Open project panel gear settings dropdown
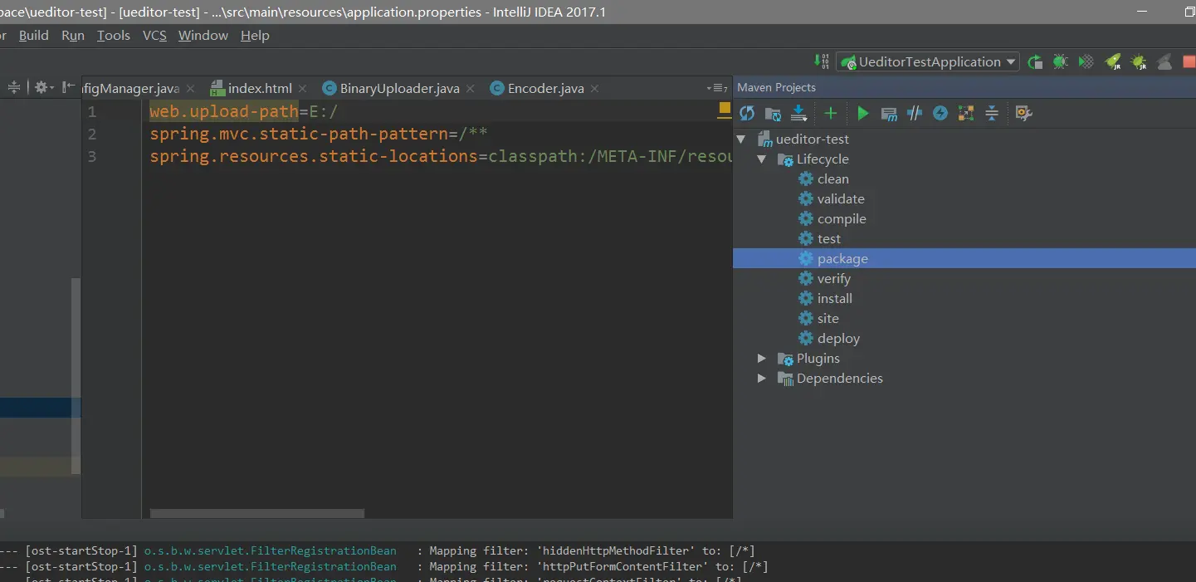The image size is (1196, 582). [43, 87]
